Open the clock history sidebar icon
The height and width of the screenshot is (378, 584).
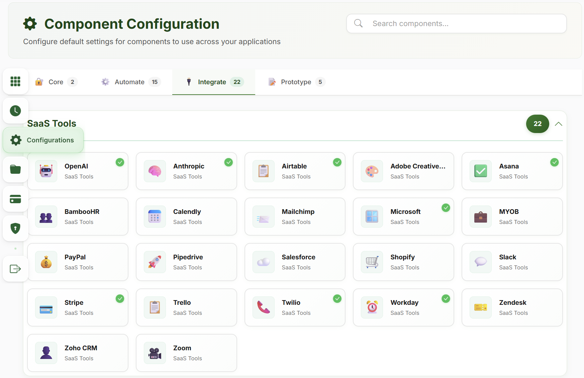15,111
